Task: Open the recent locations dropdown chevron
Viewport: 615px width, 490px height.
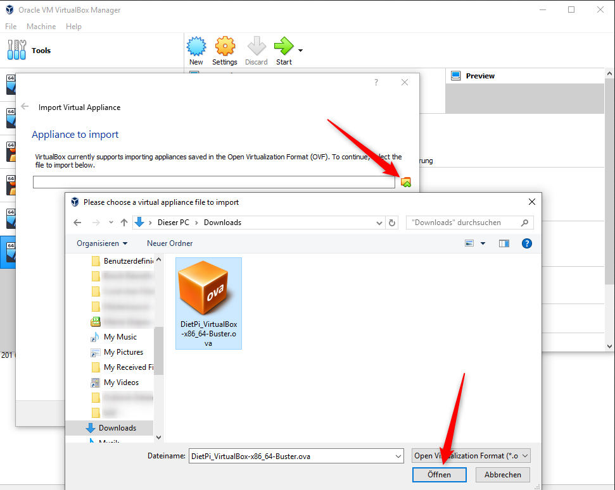Action: [111, 223]
